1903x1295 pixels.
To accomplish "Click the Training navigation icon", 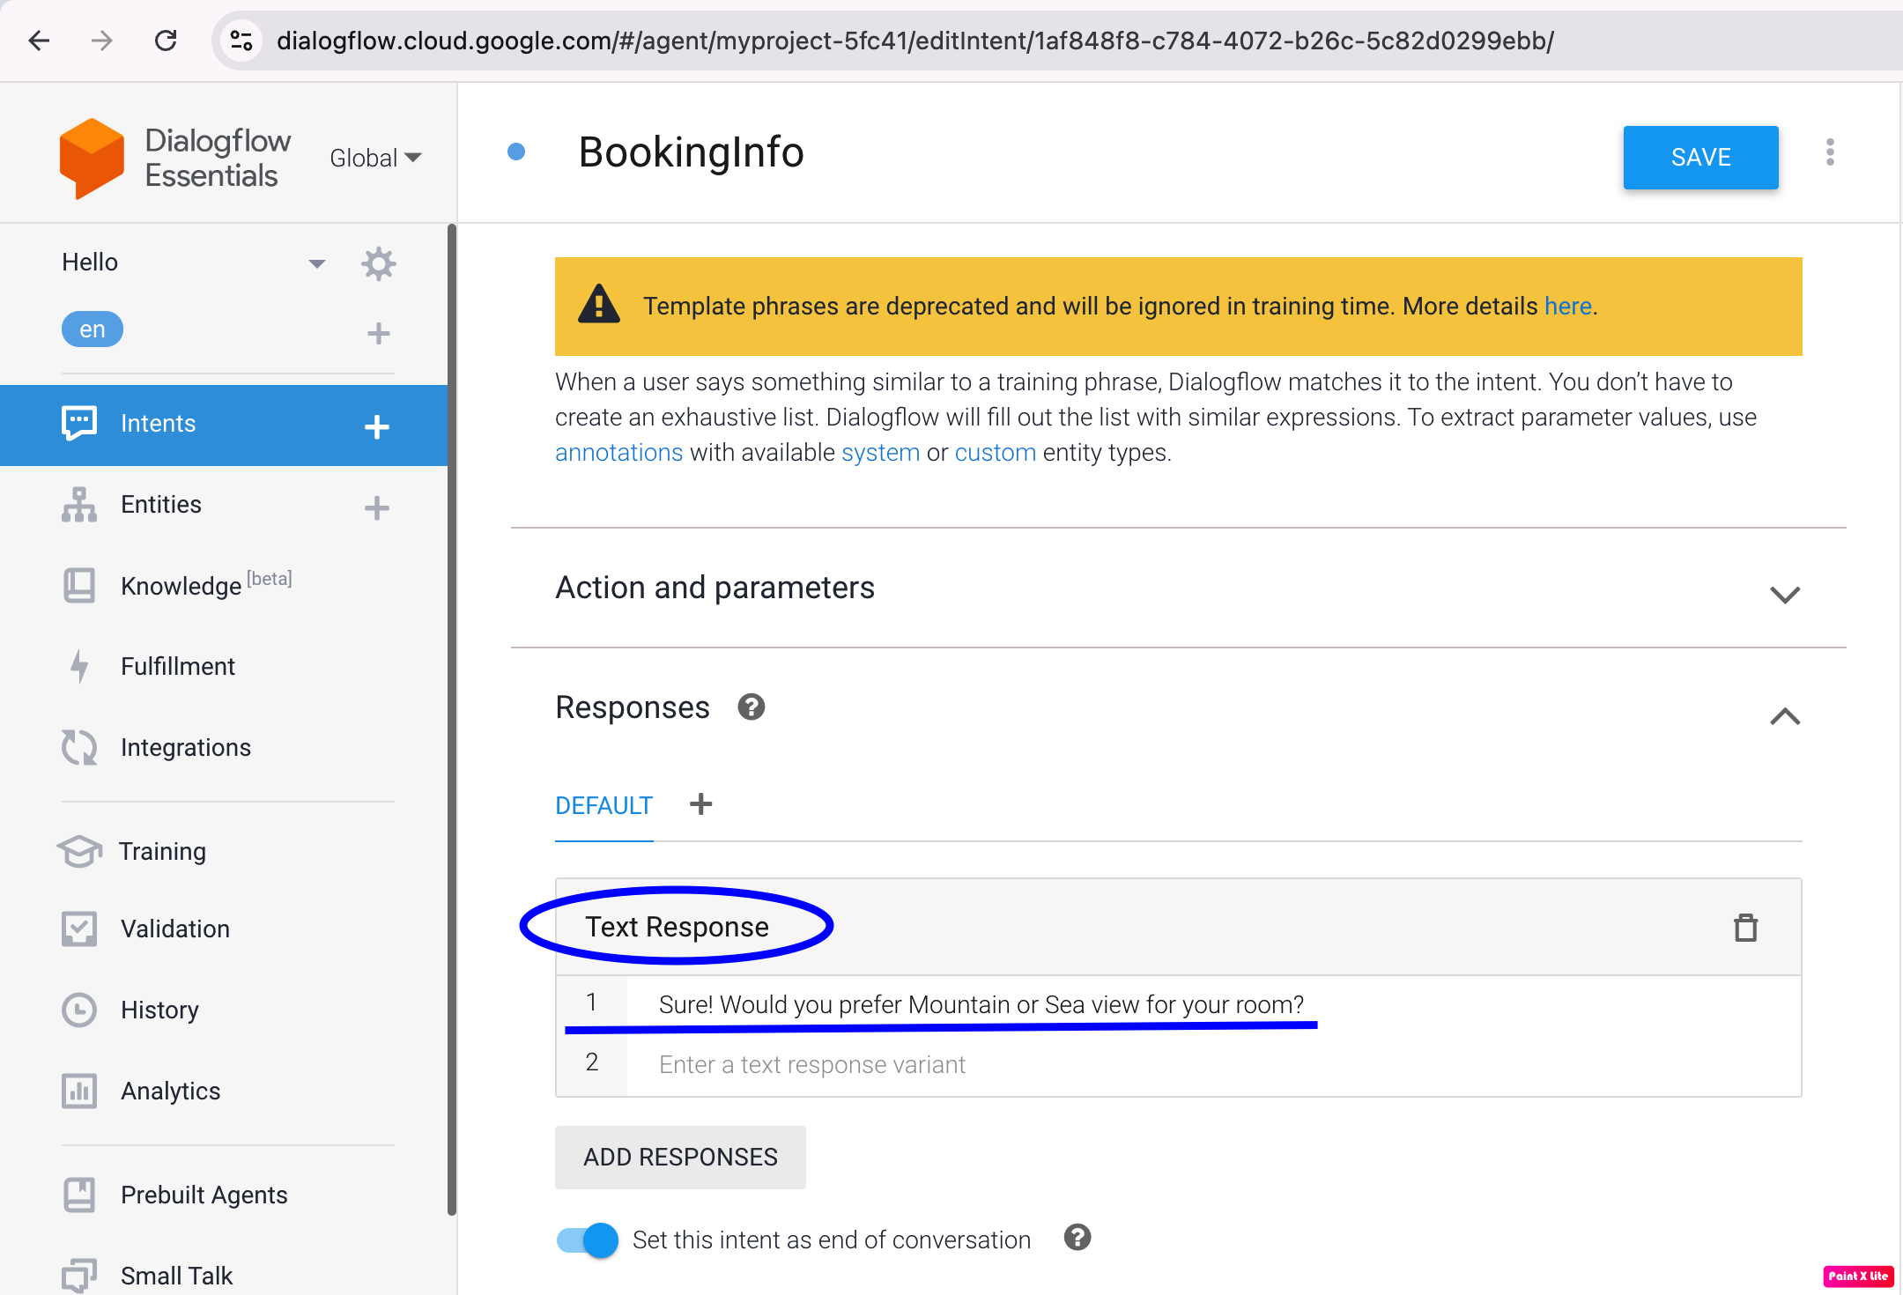I will pyautogui.click(x=77, y=848).
